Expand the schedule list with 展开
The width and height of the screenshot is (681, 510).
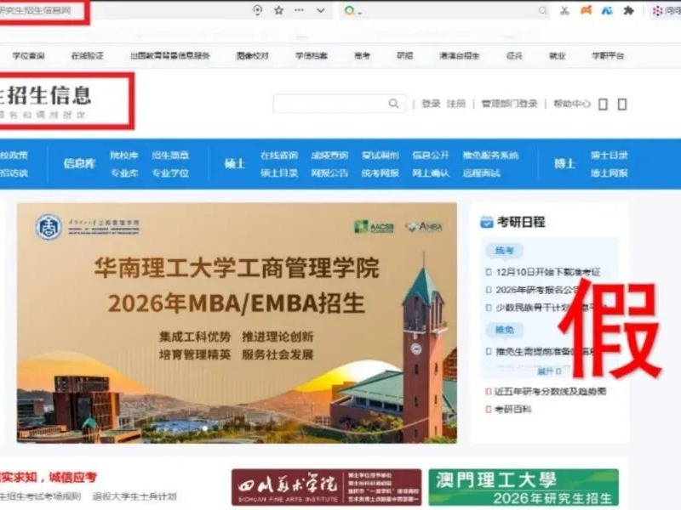pyautogui.click(x=549, y=371)
